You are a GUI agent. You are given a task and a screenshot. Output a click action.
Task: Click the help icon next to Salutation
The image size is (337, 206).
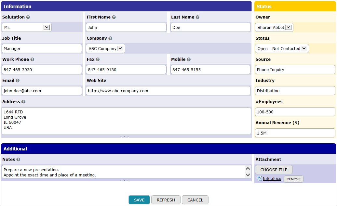(28, 17)
